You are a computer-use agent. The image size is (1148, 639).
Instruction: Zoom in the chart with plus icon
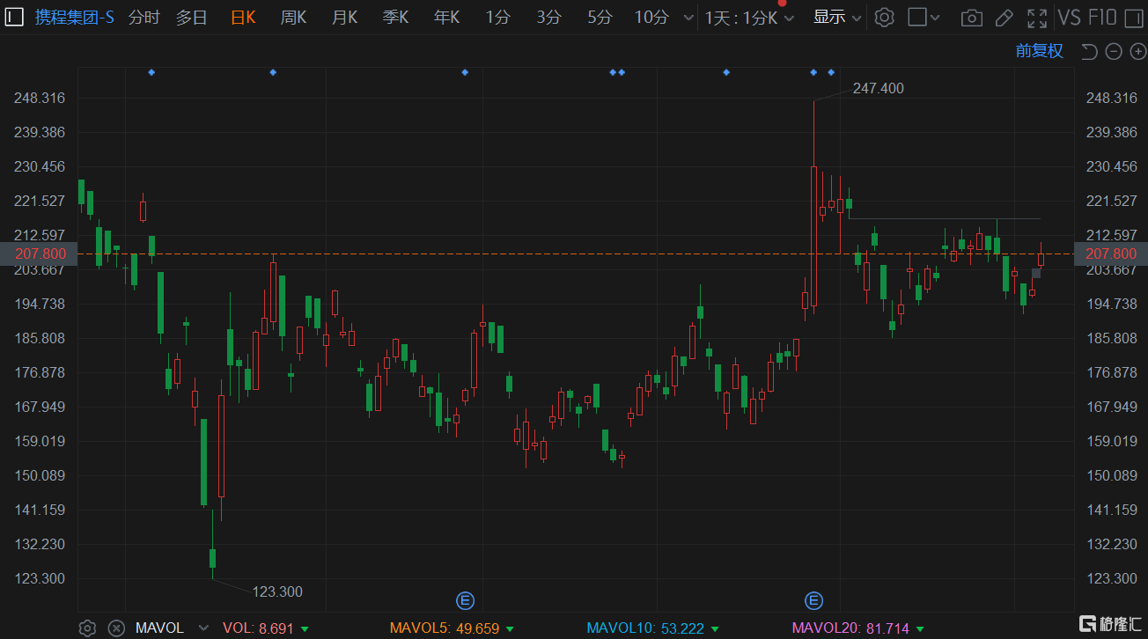pyautogui.click(x=1137, y=52)
